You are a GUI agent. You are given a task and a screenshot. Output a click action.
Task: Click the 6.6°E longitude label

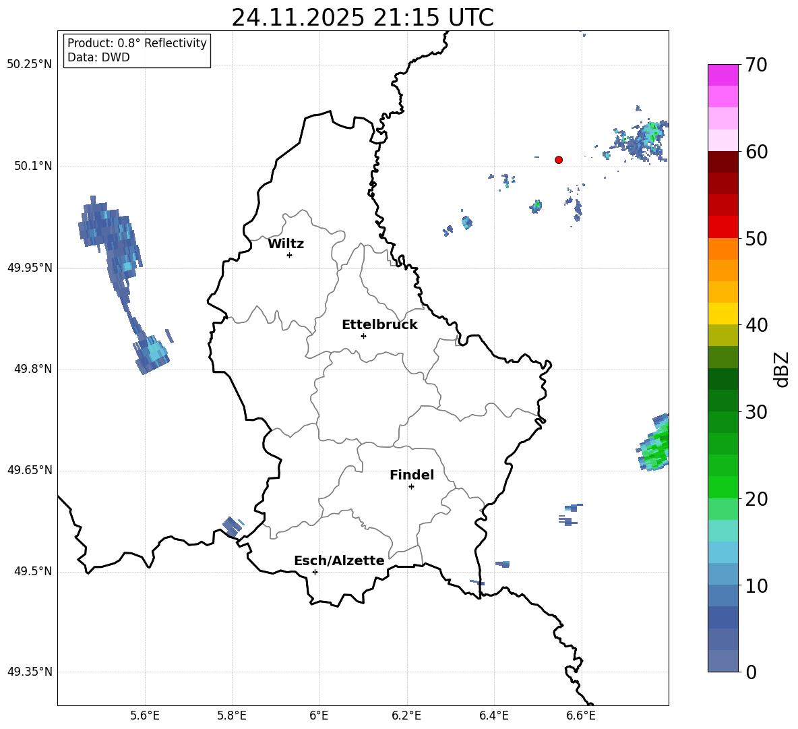click(581, 716)
